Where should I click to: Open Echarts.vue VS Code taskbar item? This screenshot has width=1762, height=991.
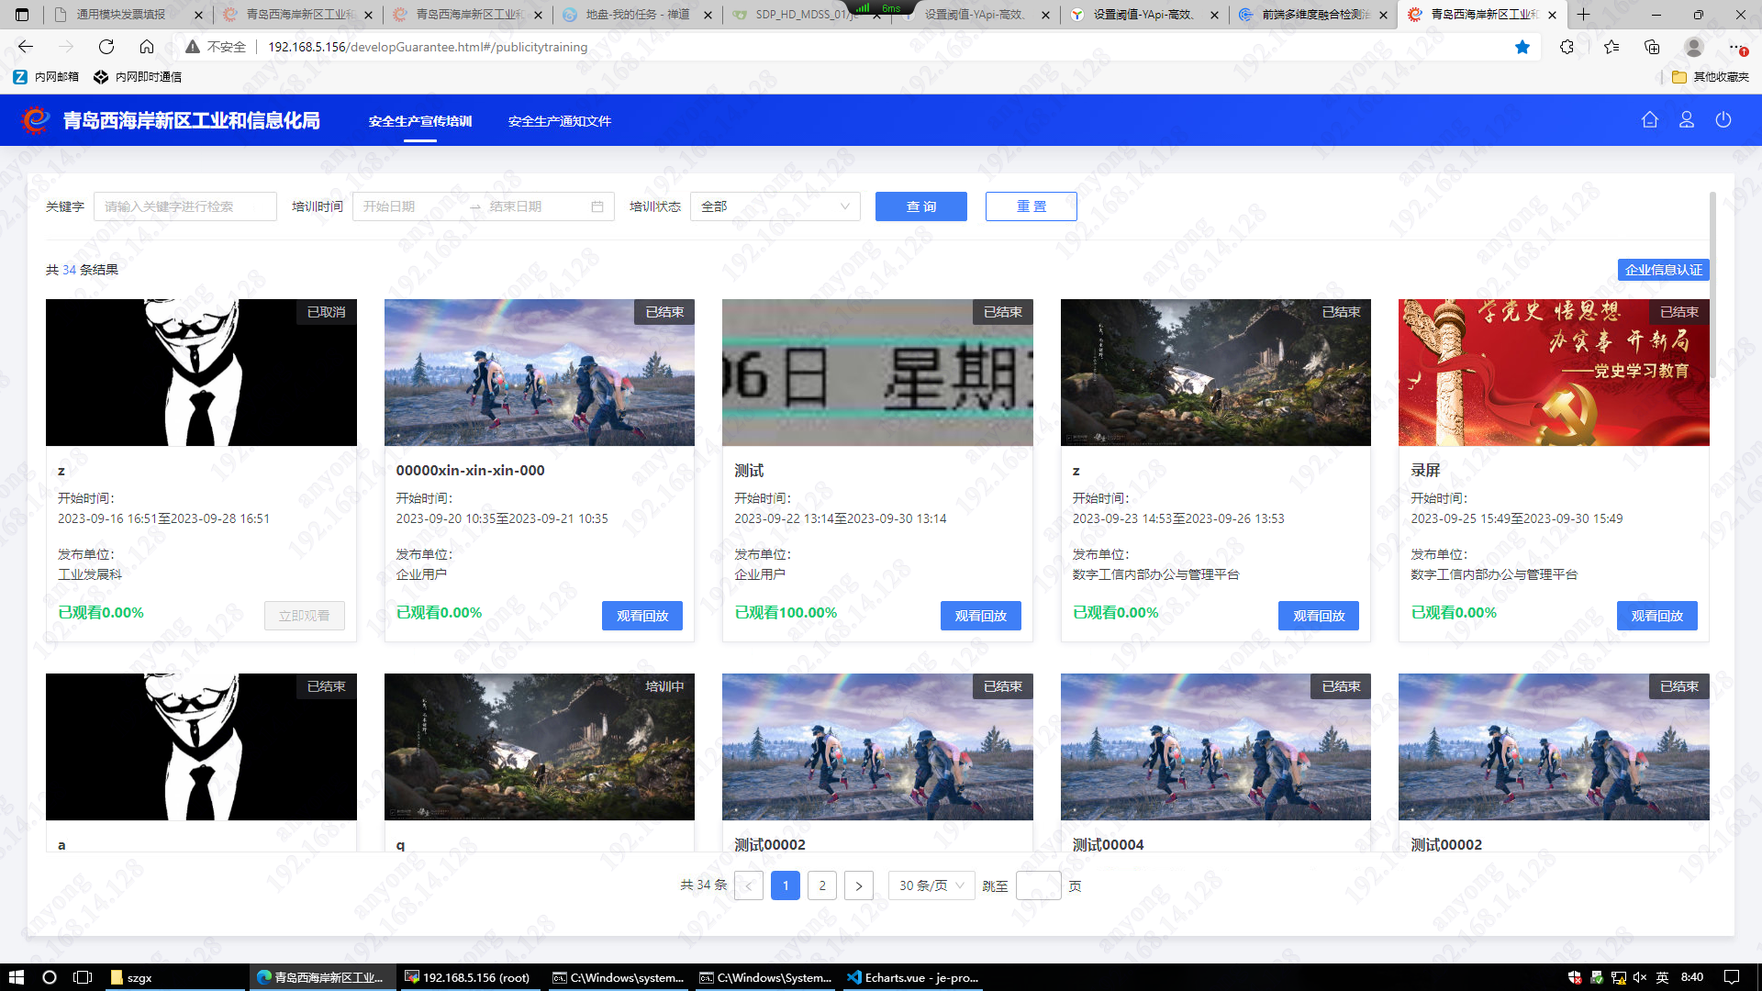coord(914,977)
